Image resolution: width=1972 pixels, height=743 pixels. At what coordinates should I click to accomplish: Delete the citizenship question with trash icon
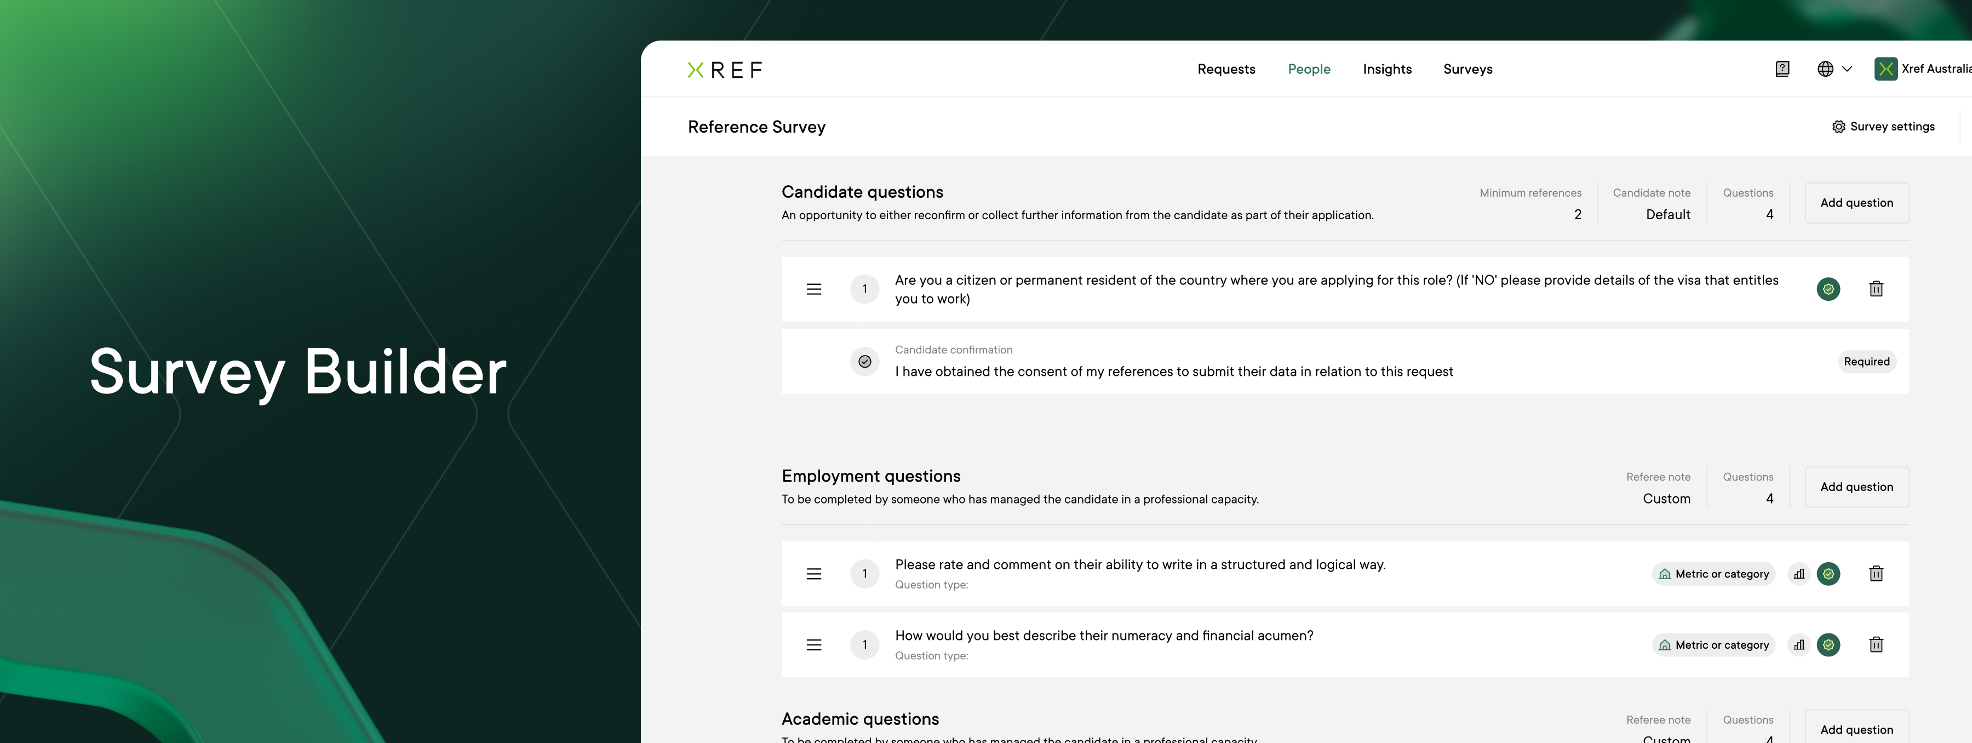tap(1876, 289)
